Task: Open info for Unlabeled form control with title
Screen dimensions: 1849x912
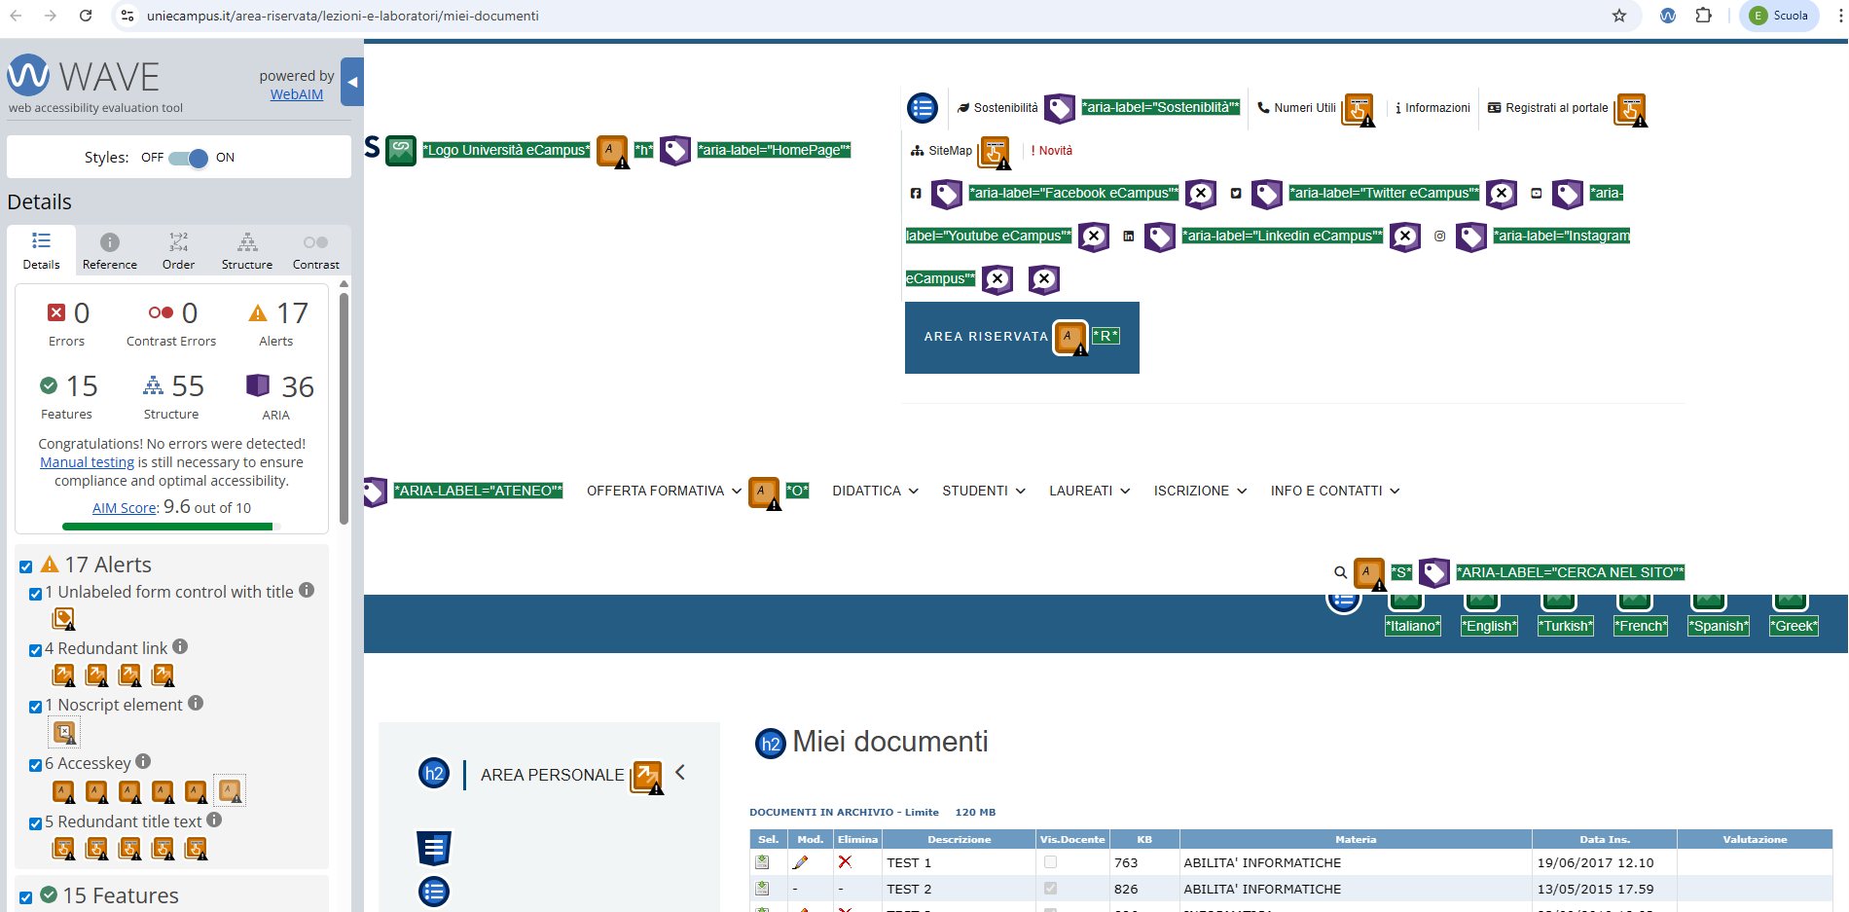Action: point(307,590)
